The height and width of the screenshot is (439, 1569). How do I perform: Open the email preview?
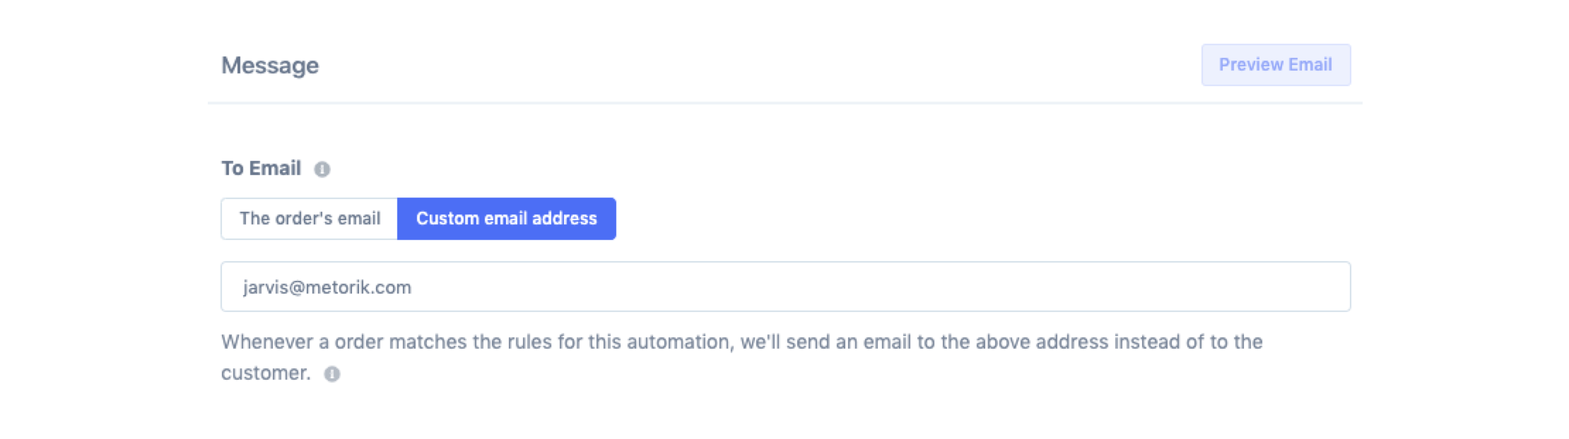pos(1275,65)
